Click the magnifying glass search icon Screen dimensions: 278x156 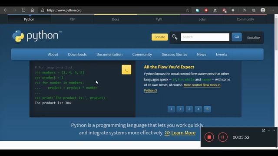tap(175, 37)
